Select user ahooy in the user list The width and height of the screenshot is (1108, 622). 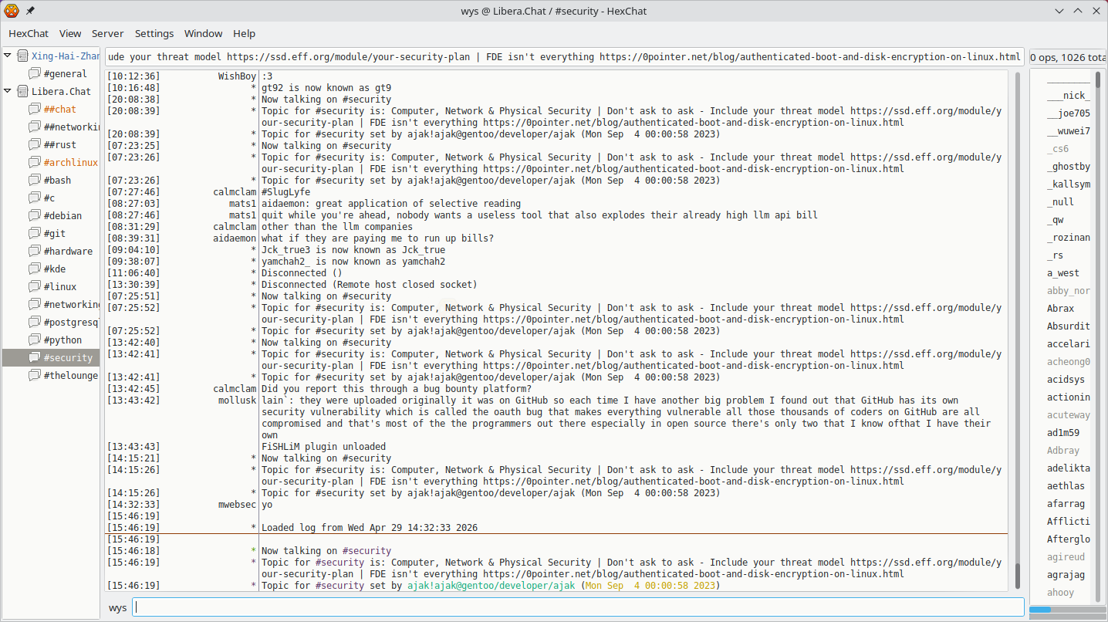point(1060,593)
